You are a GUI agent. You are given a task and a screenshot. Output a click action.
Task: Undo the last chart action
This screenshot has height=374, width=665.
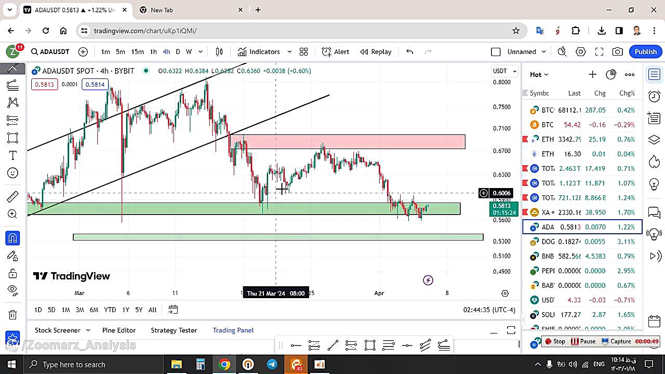409,51
